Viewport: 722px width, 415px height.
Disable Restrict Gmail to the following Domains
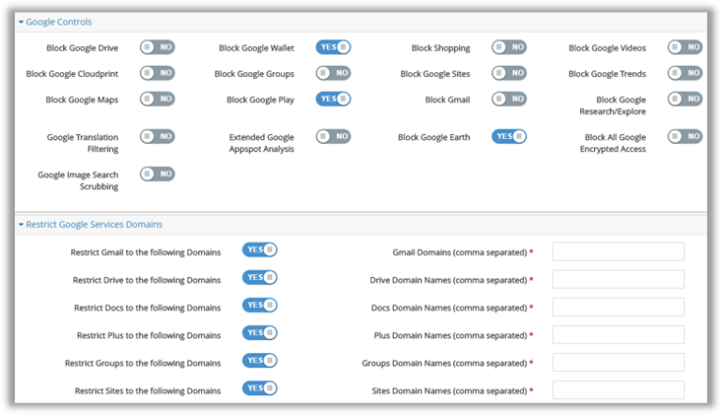(x=259, y=250)
